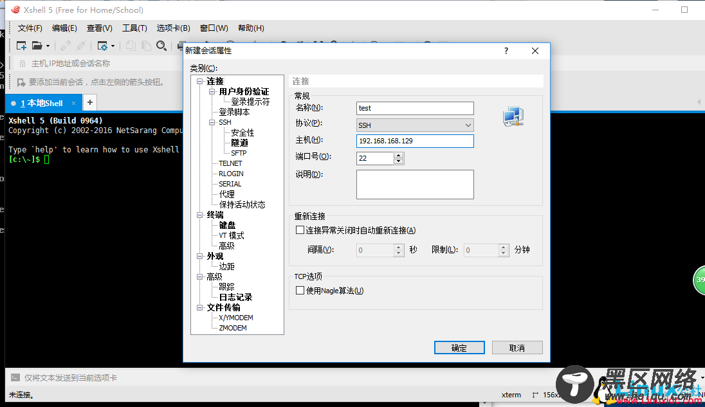The width and height of the screenshot is (705, 407).
Task: Click the greyed paste icon in the toolbar
Action: [146, 46]
